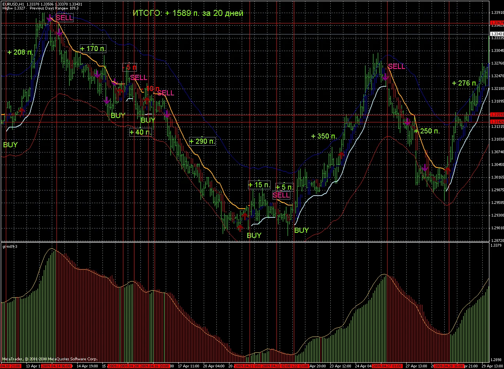Click the white current price tag 1.33431
This screenshot has width=504, height=369.
coord(496,34)
